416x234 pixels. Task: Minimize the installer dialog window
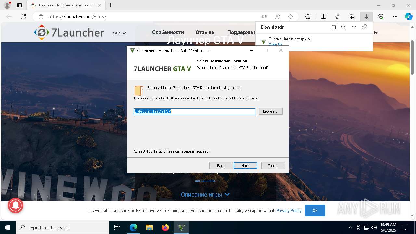pos(252,50)
